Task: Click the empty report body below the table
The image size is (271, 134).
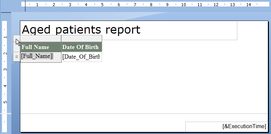Action: [x=144, y=88]
